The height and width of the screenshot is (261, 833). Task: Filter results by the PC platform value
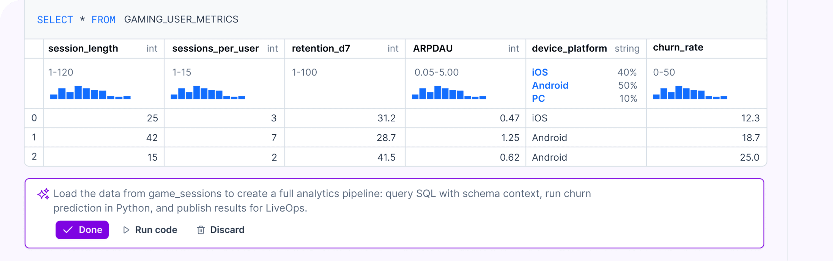click(538, 98)
